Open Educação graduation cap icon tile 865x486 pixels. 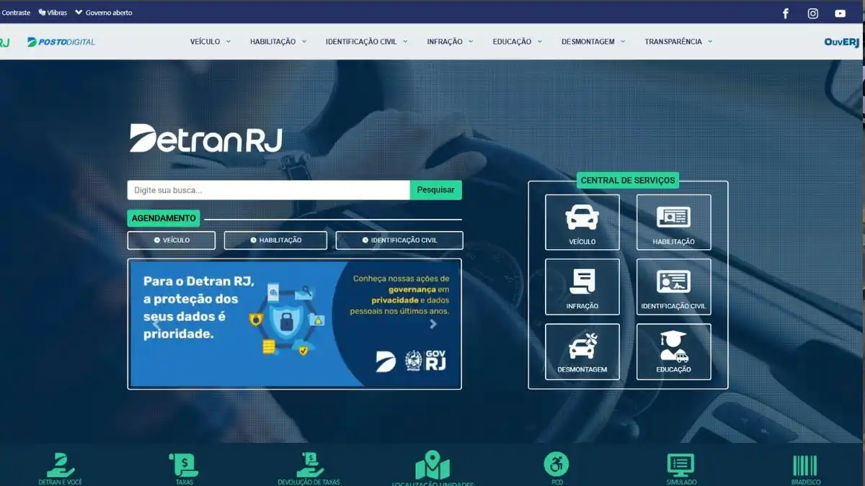(x=674, y=351)
